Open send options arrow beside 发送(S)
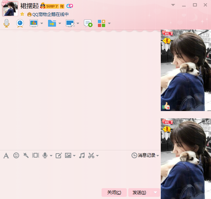 [x=155, y=193]
